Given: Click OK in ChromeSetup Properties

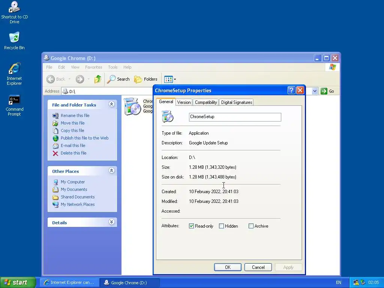Looking at the screenshot, I should 228,267.
